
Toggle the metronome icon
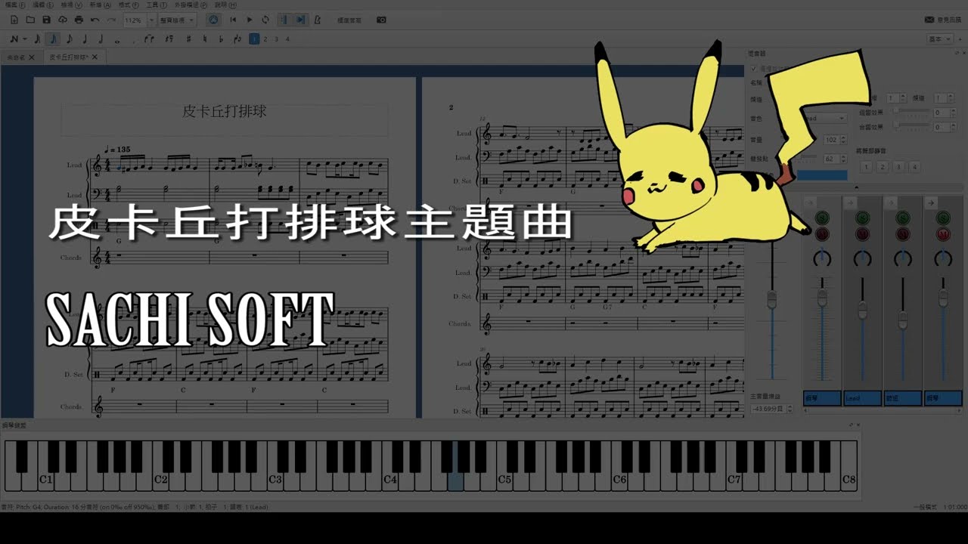(317, 20)
